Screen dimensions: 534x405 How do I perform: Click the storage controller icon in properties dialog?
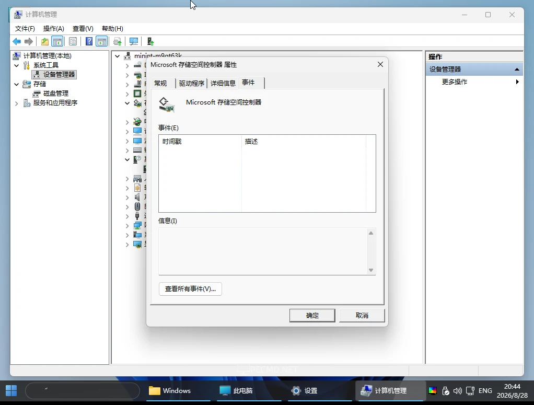coord(167,105)
